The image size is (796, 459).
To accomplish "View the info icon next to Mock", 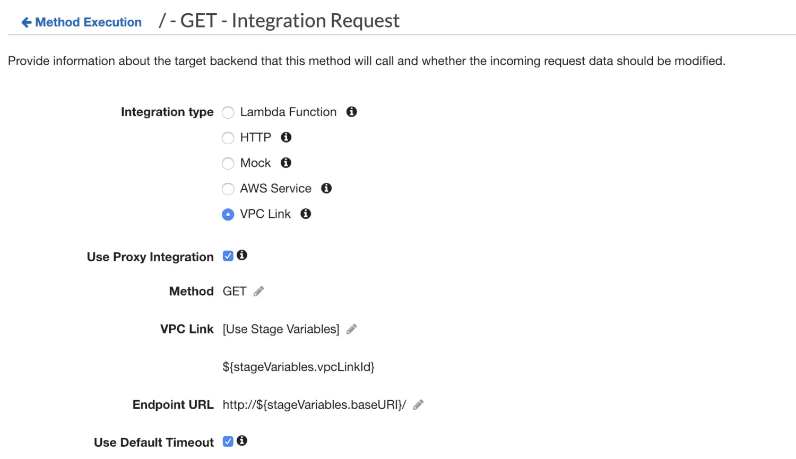I will click(x=285, y=163).
